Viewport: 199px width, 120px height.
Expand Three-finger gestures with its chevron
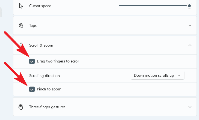190,107
